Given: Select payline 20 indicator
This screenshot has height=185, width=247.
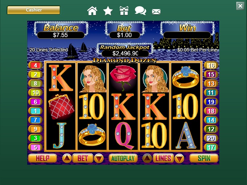Looking at the screenshot, I should pyautogui.click(x=211, y=138).
